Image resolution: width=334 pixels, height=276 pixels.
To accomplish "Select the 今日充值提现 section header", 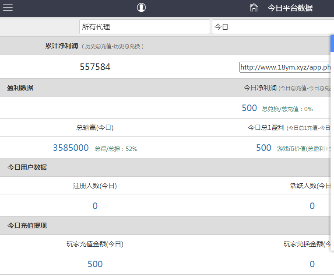I will coord(27,226).
